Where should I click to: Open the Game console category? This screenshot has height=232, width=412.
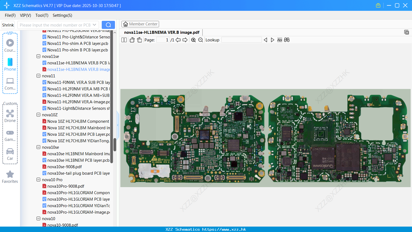(10, 135)
